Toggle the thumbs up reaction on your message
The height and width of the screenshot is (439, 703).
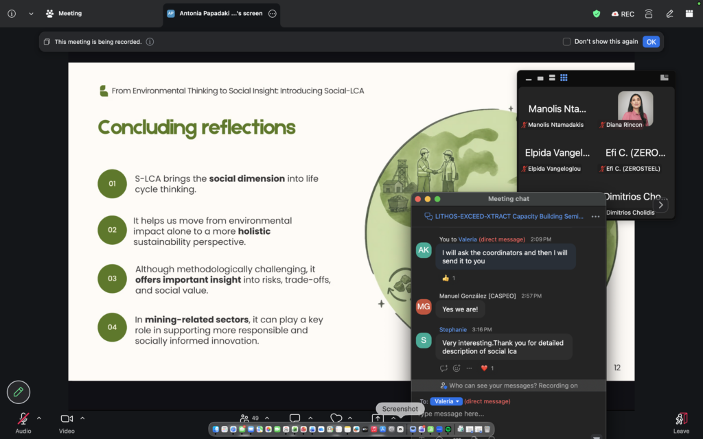coord(448,278)
